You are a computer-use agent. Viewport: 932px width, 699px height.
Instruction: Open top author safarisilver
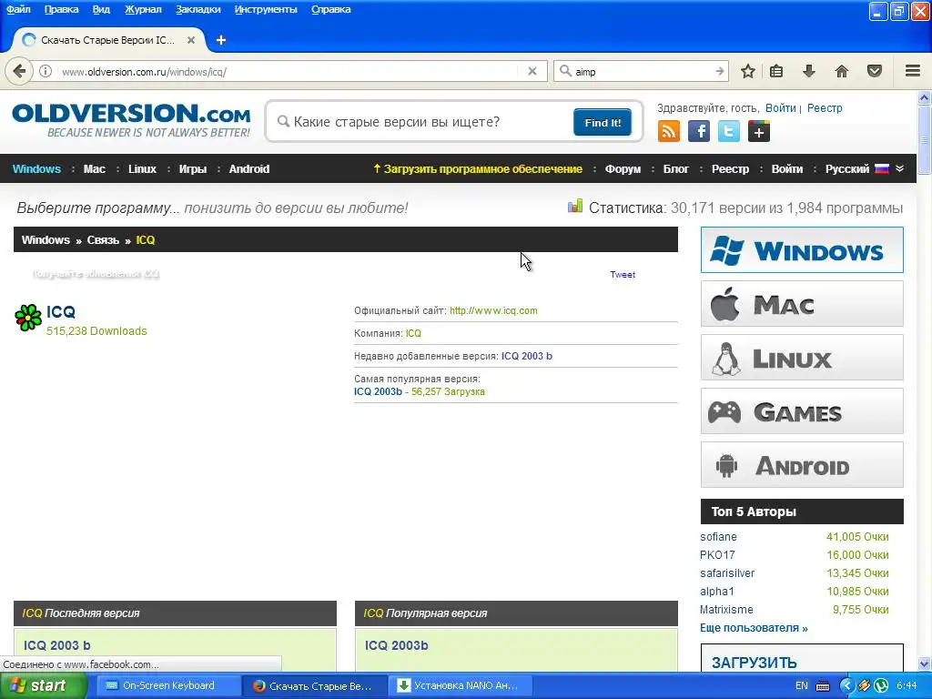pos(727,573)
